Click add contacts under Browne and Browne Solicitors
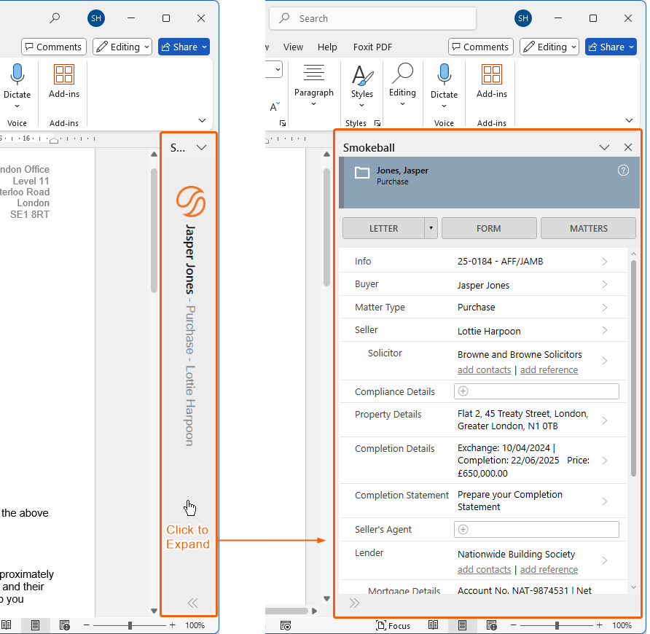The height and width of the screenshot is (634, 650). tap(484, 370)
